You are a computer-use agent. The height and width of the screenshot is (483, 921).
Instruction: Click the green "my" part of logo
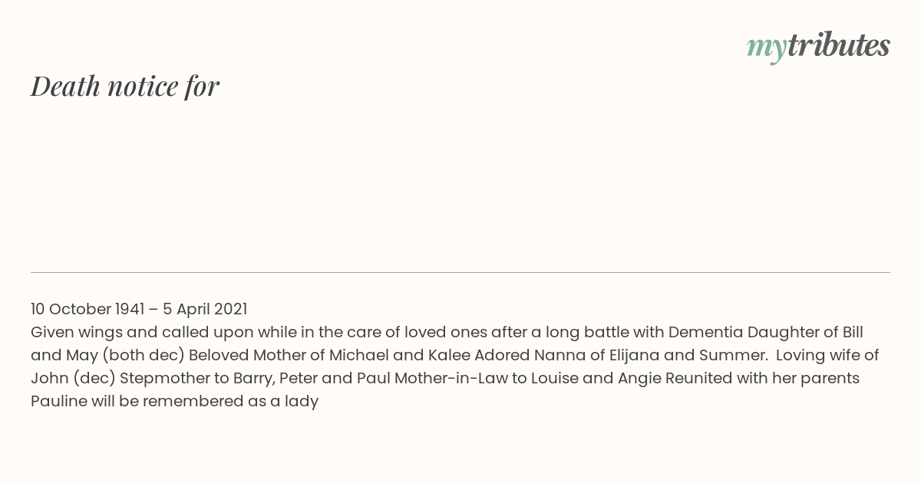(x=766, y=49)
